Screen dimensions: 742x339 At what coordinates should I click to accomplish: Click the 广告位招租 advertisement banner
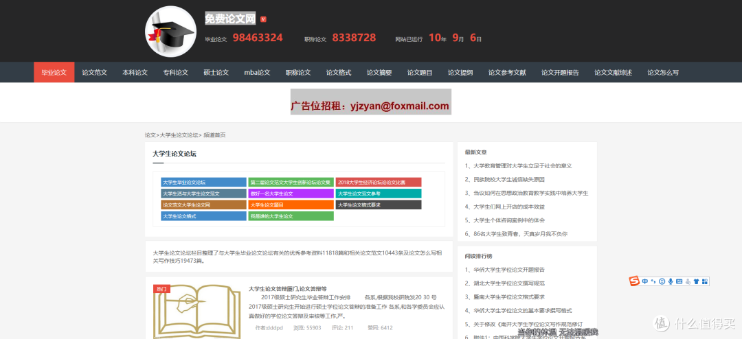pyautogui.click(x=370, y=102)
